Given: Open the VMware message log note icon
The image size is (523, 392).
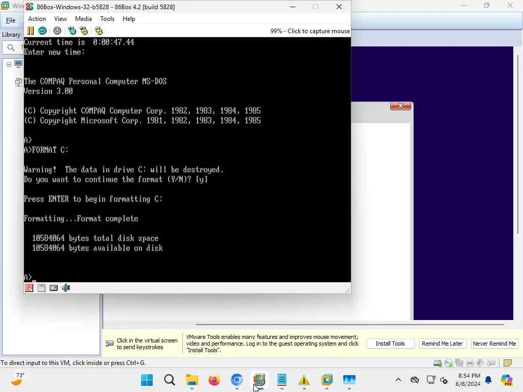Looking at the screenshot, I should [508, 363].
